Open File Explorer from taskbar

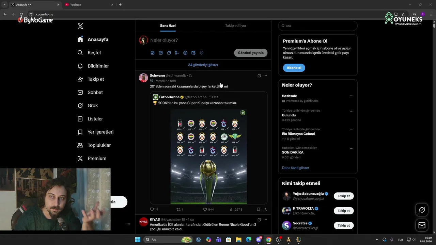click(x=238, y=240)
